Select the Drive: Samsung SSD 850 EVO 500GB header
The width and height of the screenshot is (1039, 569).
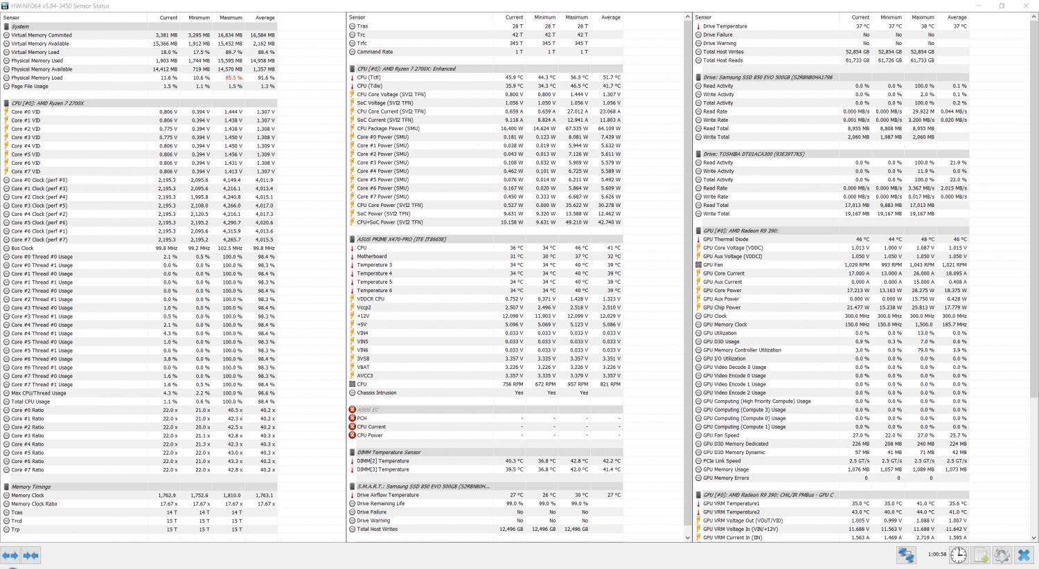click(831, 78)
